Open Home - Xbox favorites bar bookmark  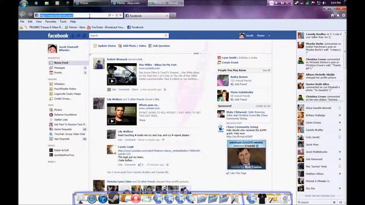(x=75, y=27)
